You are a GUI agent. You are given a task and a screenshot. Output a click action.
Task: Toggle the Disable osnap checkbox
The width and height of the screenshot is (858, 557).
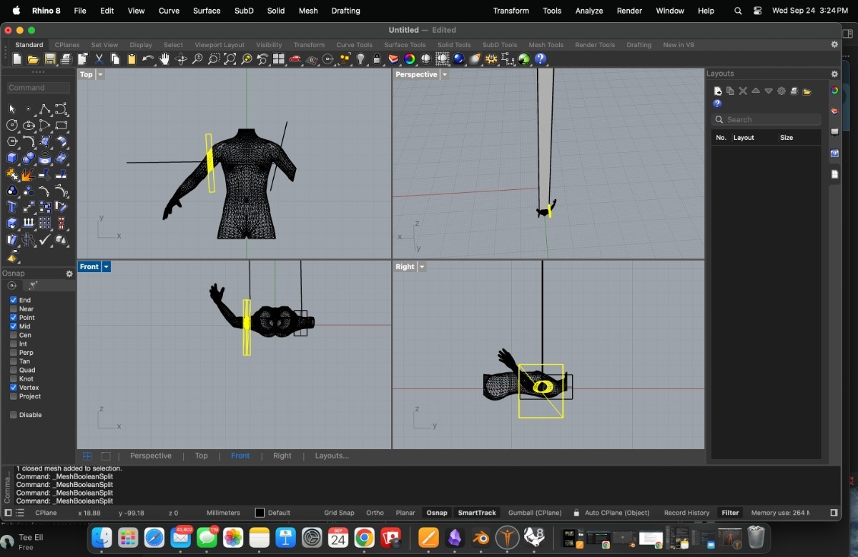[14, 415]
